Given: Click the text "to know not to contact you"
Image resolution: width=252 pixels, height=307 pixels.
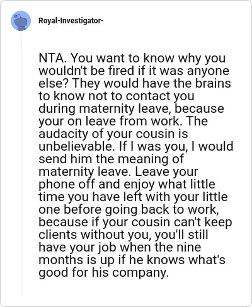Looking at the screenshot, I should pos(117,96).
